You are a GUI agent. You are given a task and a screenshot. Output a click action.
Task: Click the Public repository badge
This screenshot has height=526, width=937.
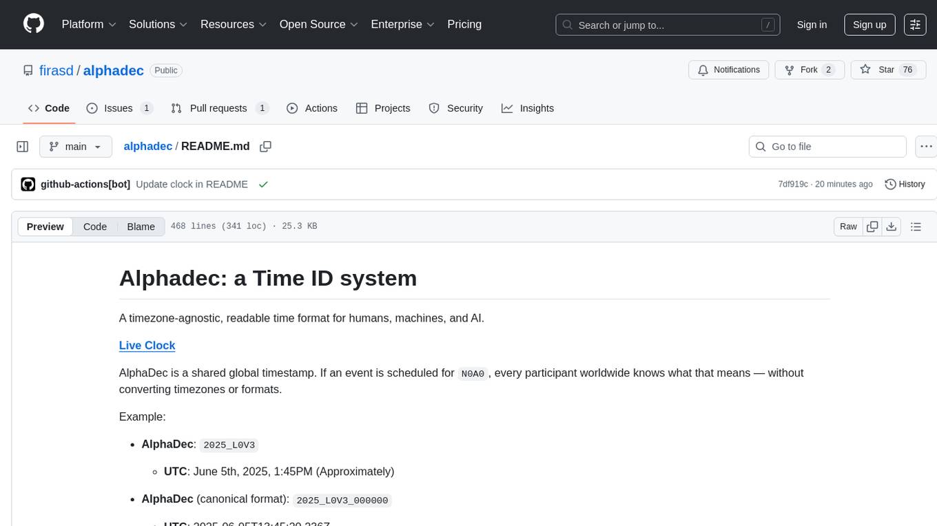pos(166,70)
